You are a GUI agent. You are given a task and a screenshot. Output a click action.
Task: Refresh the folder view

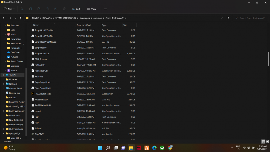[x=228, y=18]
